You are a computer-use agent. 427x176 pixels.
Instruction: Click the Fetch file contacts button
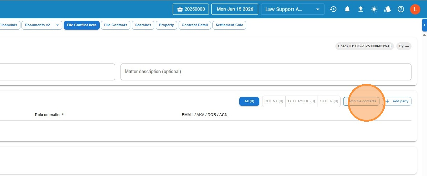[x=361, y=101]
